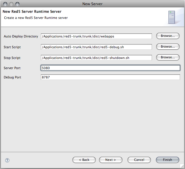Viewport: 185px width, 169px height.
Task: Zoom the New Server window
Action: (17, 4)
